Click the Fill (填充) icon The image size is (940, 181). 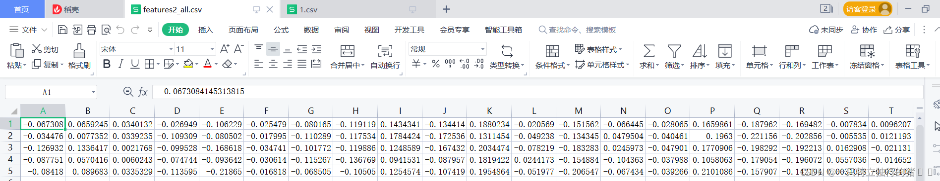(725, 51)
